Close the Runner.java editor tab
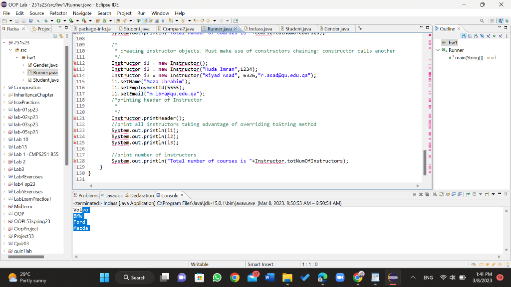Viewport: 511px width, 287px height. coord(236,28)
